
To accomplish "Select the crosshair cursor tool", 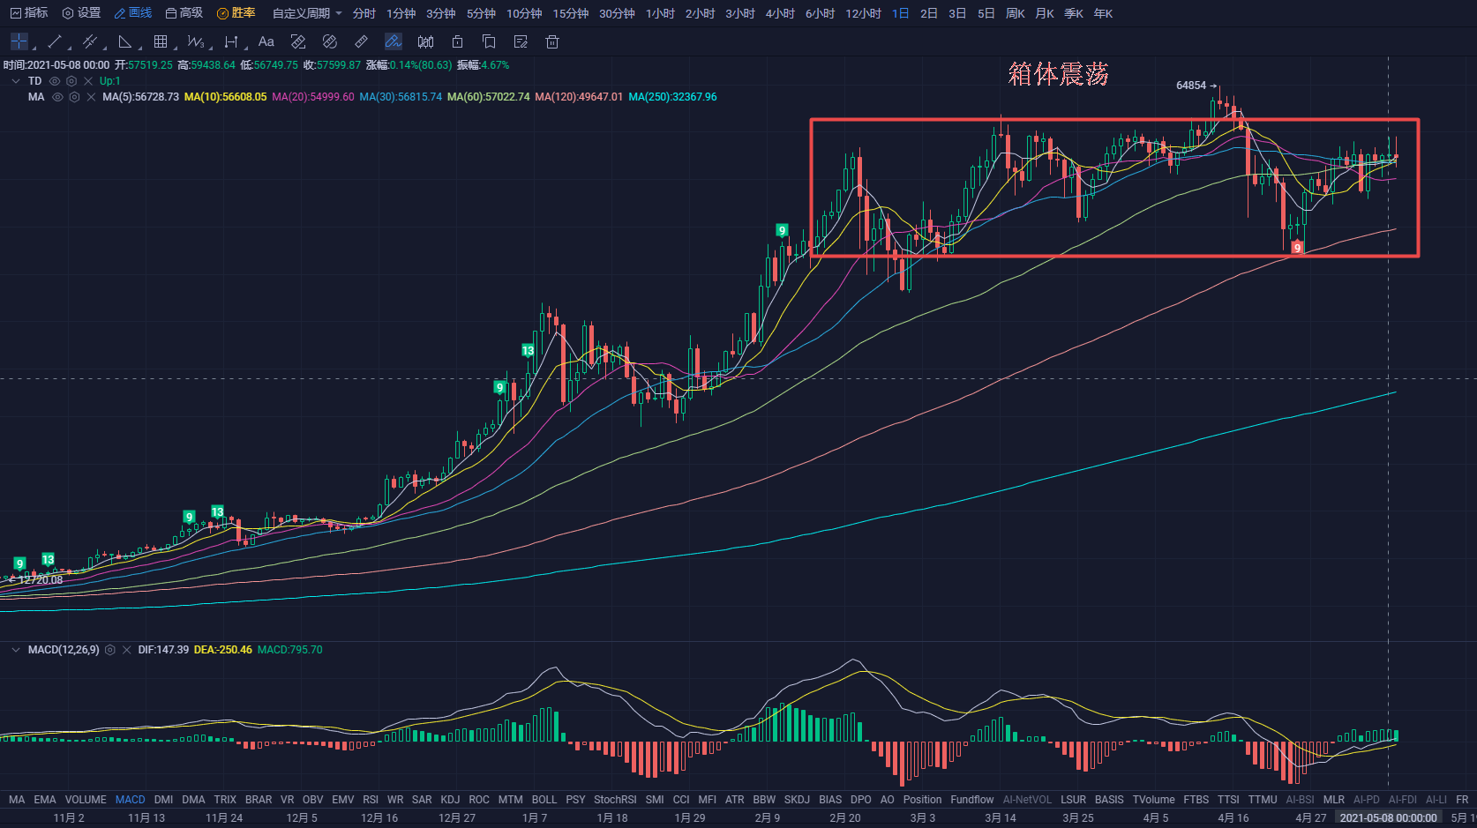I will click(19, 41).
